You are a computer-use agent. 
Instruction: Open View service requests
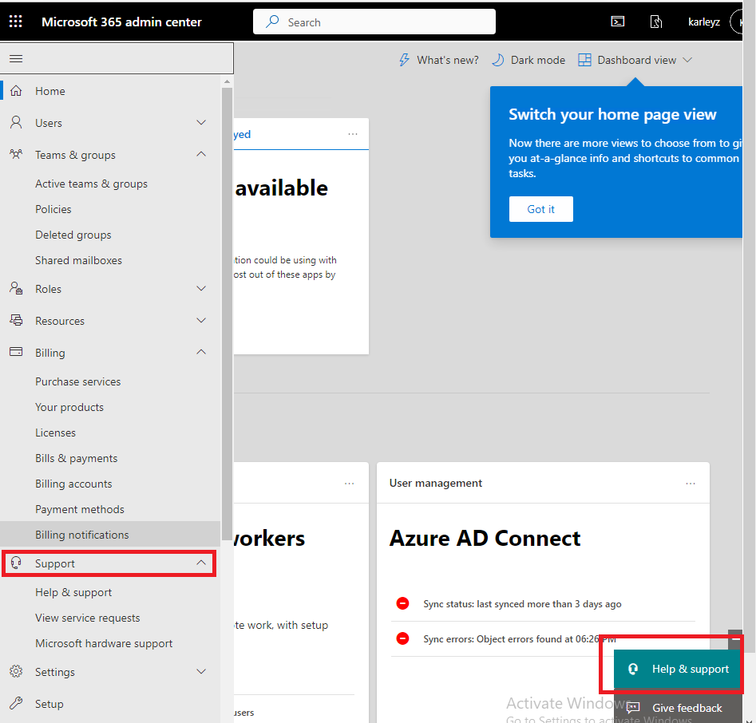tap(87, 617)
